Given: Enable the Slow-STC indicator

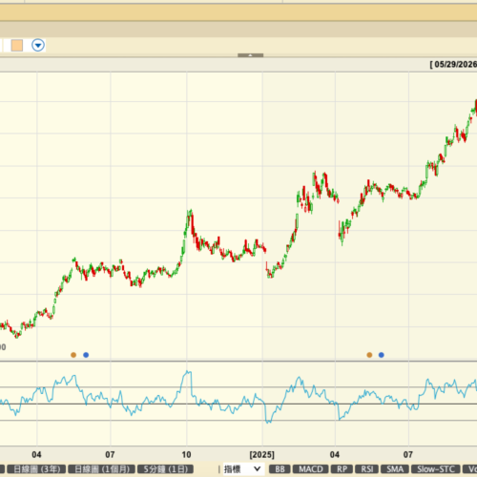Looking at the screenshot, I should pos(436,469).
